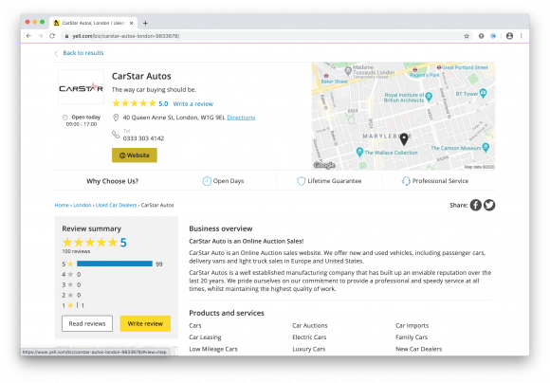This screenshot has width=550, height=383.
Task: Click yellow Write review button
Action: [145, 323]
